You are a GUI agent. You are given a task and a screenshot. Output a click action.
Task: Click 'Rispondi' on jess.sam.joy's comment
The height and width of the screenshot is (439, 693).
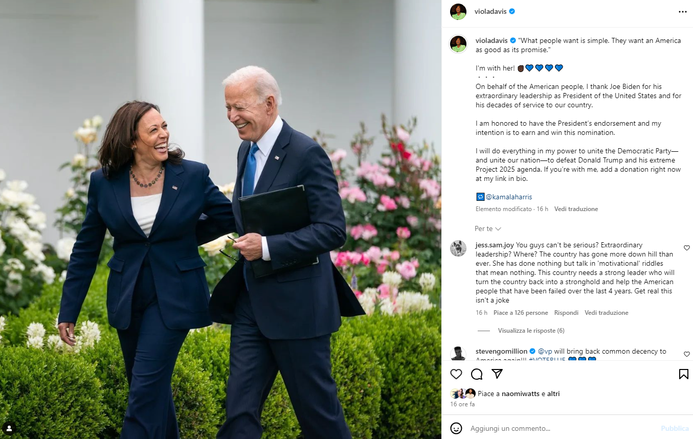(566, 313)
